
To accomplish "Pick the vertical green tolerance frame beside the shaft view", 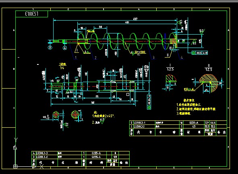I will pyautogui.click(x=149, y=102).
